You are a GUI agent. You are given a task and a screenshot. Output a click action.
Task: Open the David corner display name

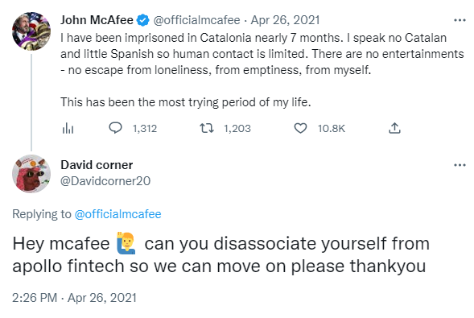point(97,165)
